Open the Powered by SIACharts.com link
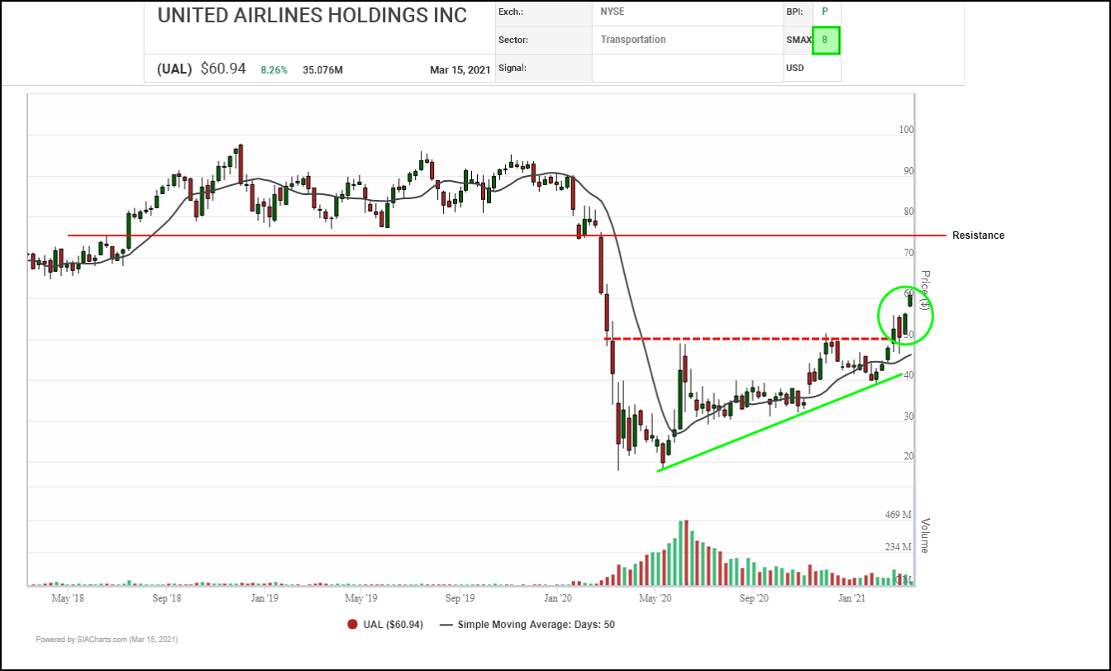The image size is (1111, 671). (x=107, y=640)
